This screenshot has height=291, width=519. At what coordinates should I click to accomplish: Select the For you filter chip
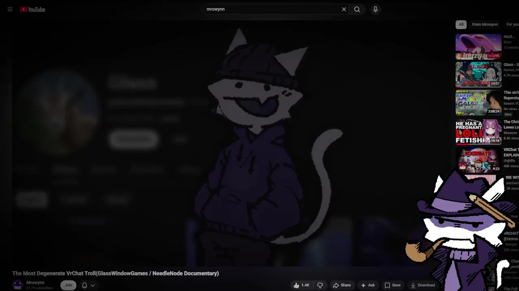(512, 25)
